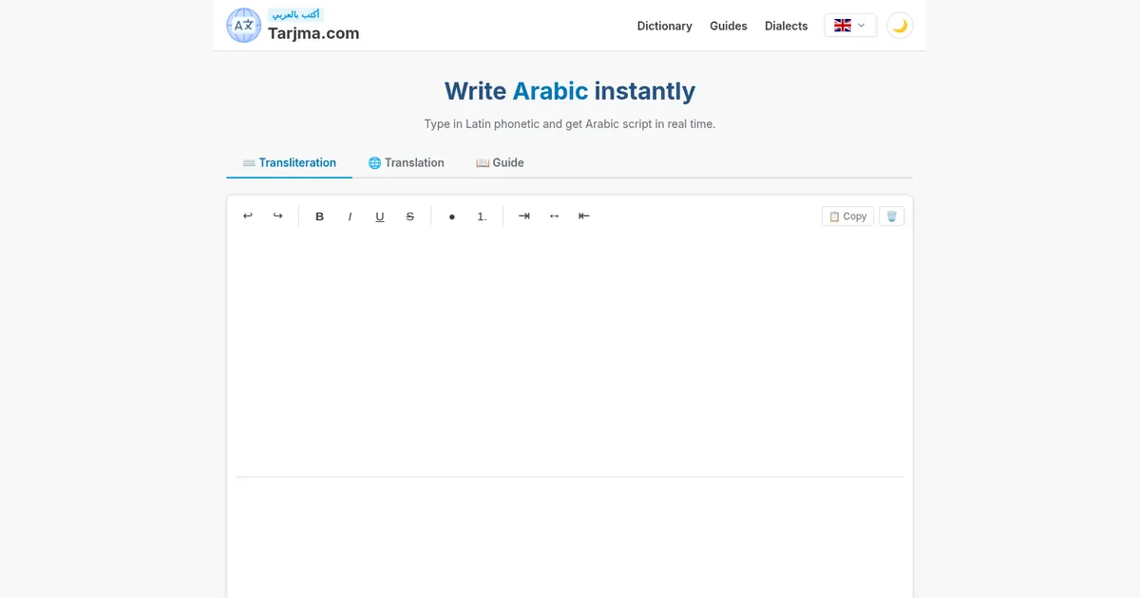Toggle strikethrough formatting
This screenshot has width=1140, height=598.
pos(410,216)
